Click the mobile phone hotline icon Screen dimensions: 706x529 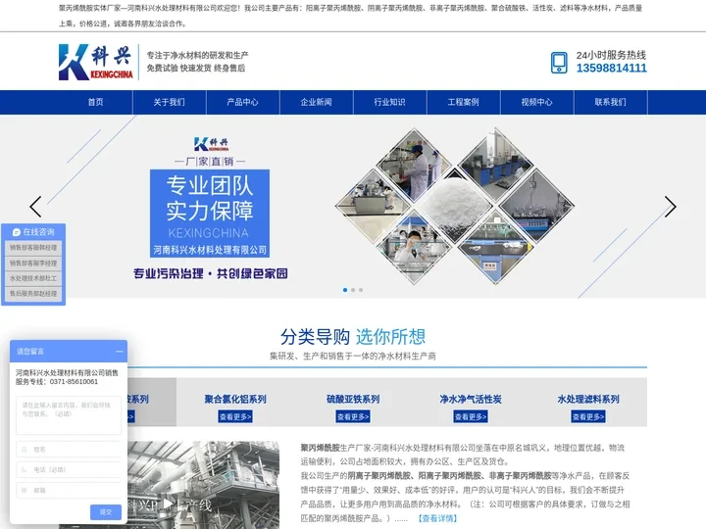coord(559,63)
